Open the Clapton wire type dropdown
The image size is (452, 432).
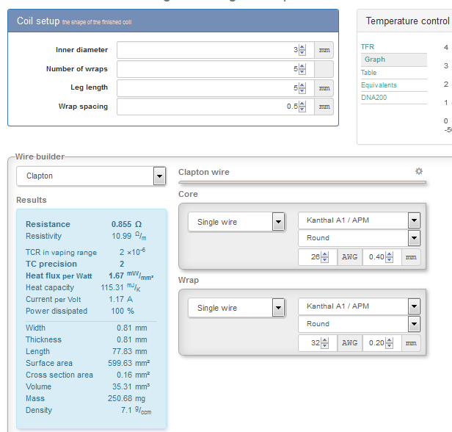click(91, 176)
